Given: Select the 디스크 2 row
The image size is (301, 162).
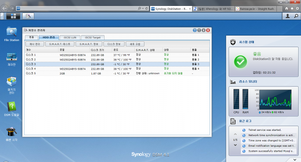Looking at the screenshot, I should [x=117, y=60].
